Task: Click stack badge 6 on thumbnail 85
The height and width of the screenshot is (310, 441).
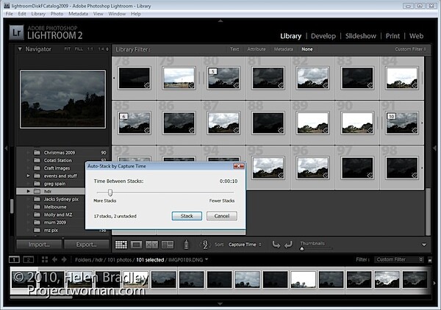Action: [x=123, y=116]
